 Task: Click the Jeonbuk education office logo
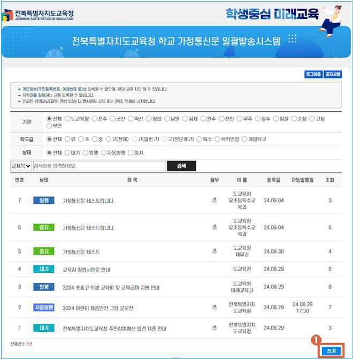pos(37,15)
